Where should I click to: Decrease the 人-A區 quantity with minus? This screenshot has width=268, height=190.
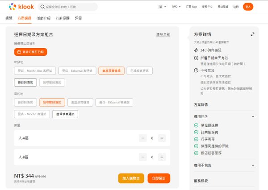(x=143, y=138)
